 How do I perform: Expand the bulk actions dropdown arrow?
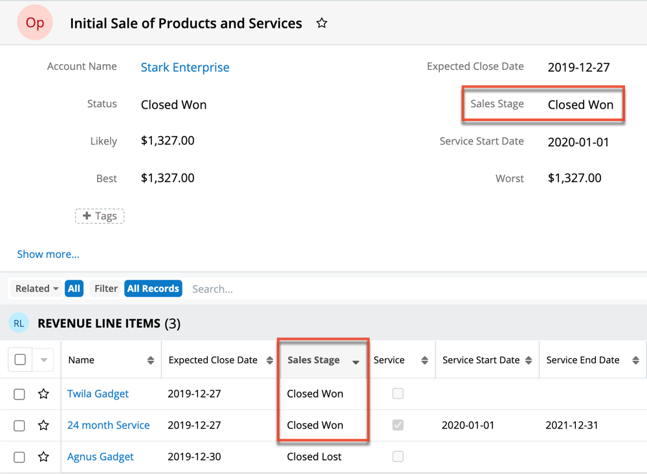[x=44, y=360]
